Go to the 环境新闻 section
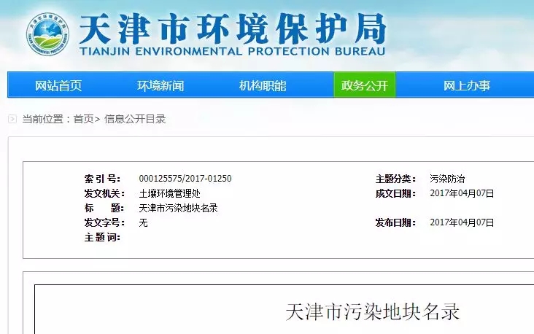Viewport: 534px width, 334px height. (x=160, y=85)
